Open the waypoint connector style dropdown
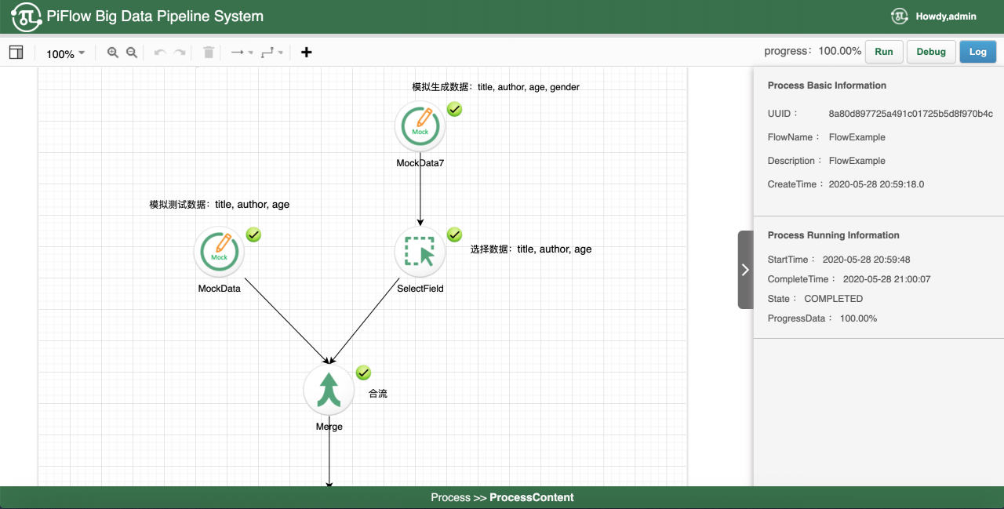The width and height of the screenshot is (1004, 509). pos(272,53)
